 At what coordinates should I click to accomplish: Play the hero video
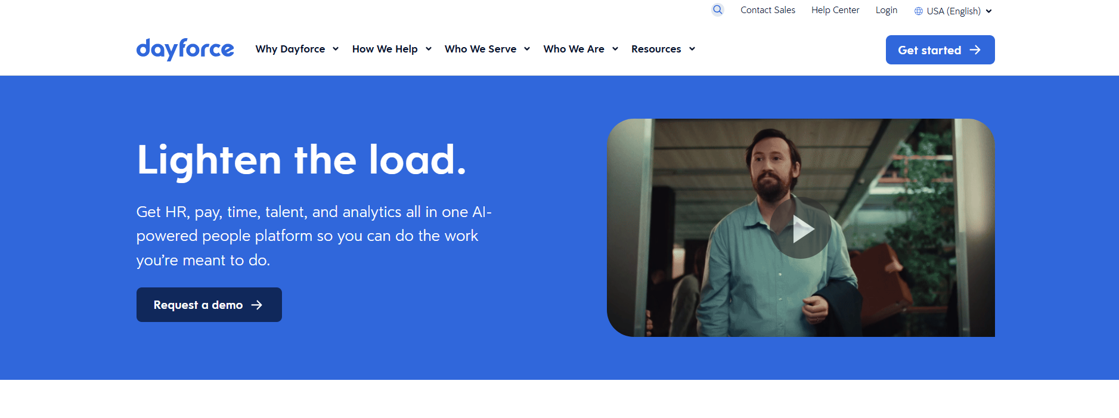coord(801,228)
